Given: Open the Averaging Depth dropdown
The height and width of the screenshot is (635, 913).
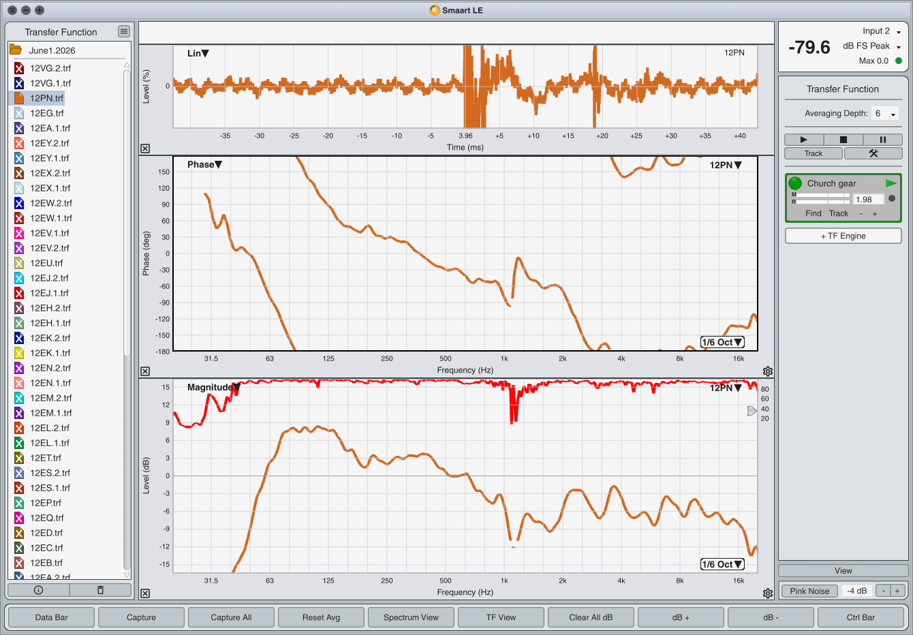Looking at the screenshot, I should [x=885, y=114].
